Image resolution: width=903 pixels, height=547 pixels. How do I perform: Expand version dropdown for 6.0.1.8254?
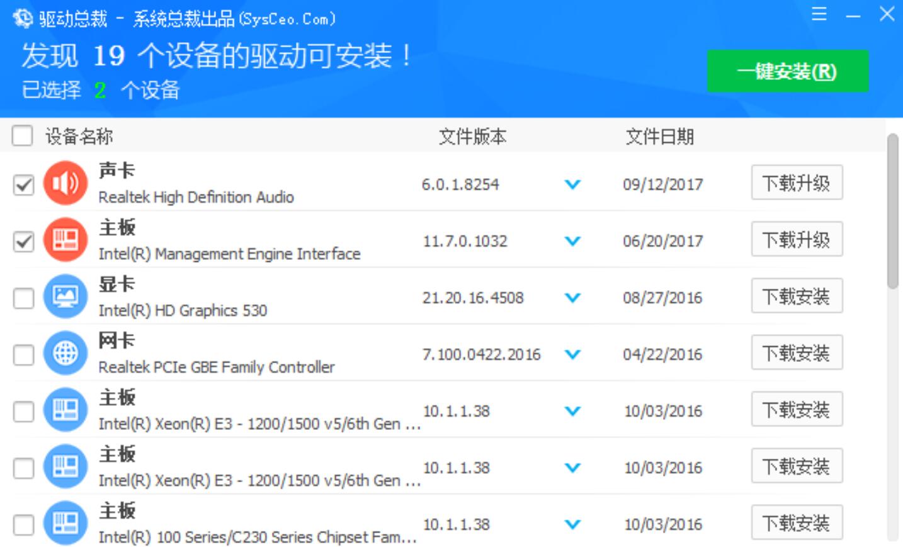point(572,184)
